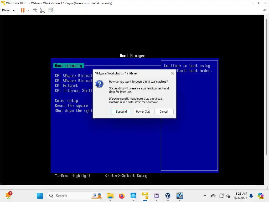The height and width of the screenshot is (202, 269).
Task: Send Ctrl+Alt+Del to the virtual machine
Action: (35, 10)
